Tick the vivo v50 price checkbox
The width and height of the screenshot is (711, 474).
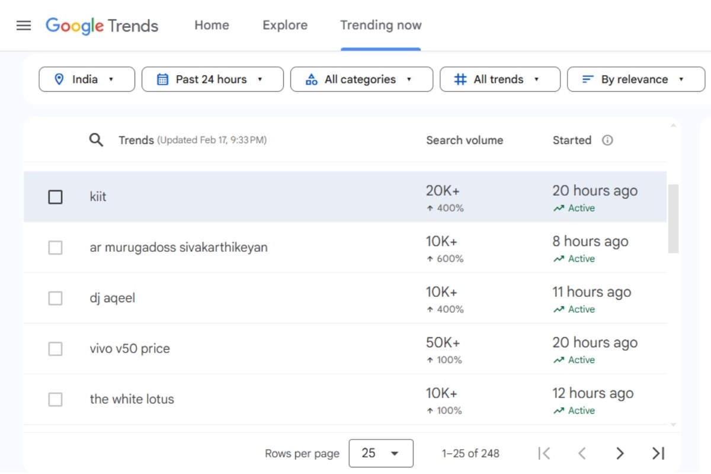tap(55, 349)
